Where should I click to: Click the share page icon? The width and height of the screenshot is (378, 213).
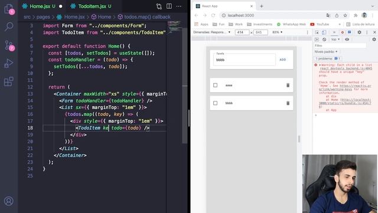pos(337,15)
